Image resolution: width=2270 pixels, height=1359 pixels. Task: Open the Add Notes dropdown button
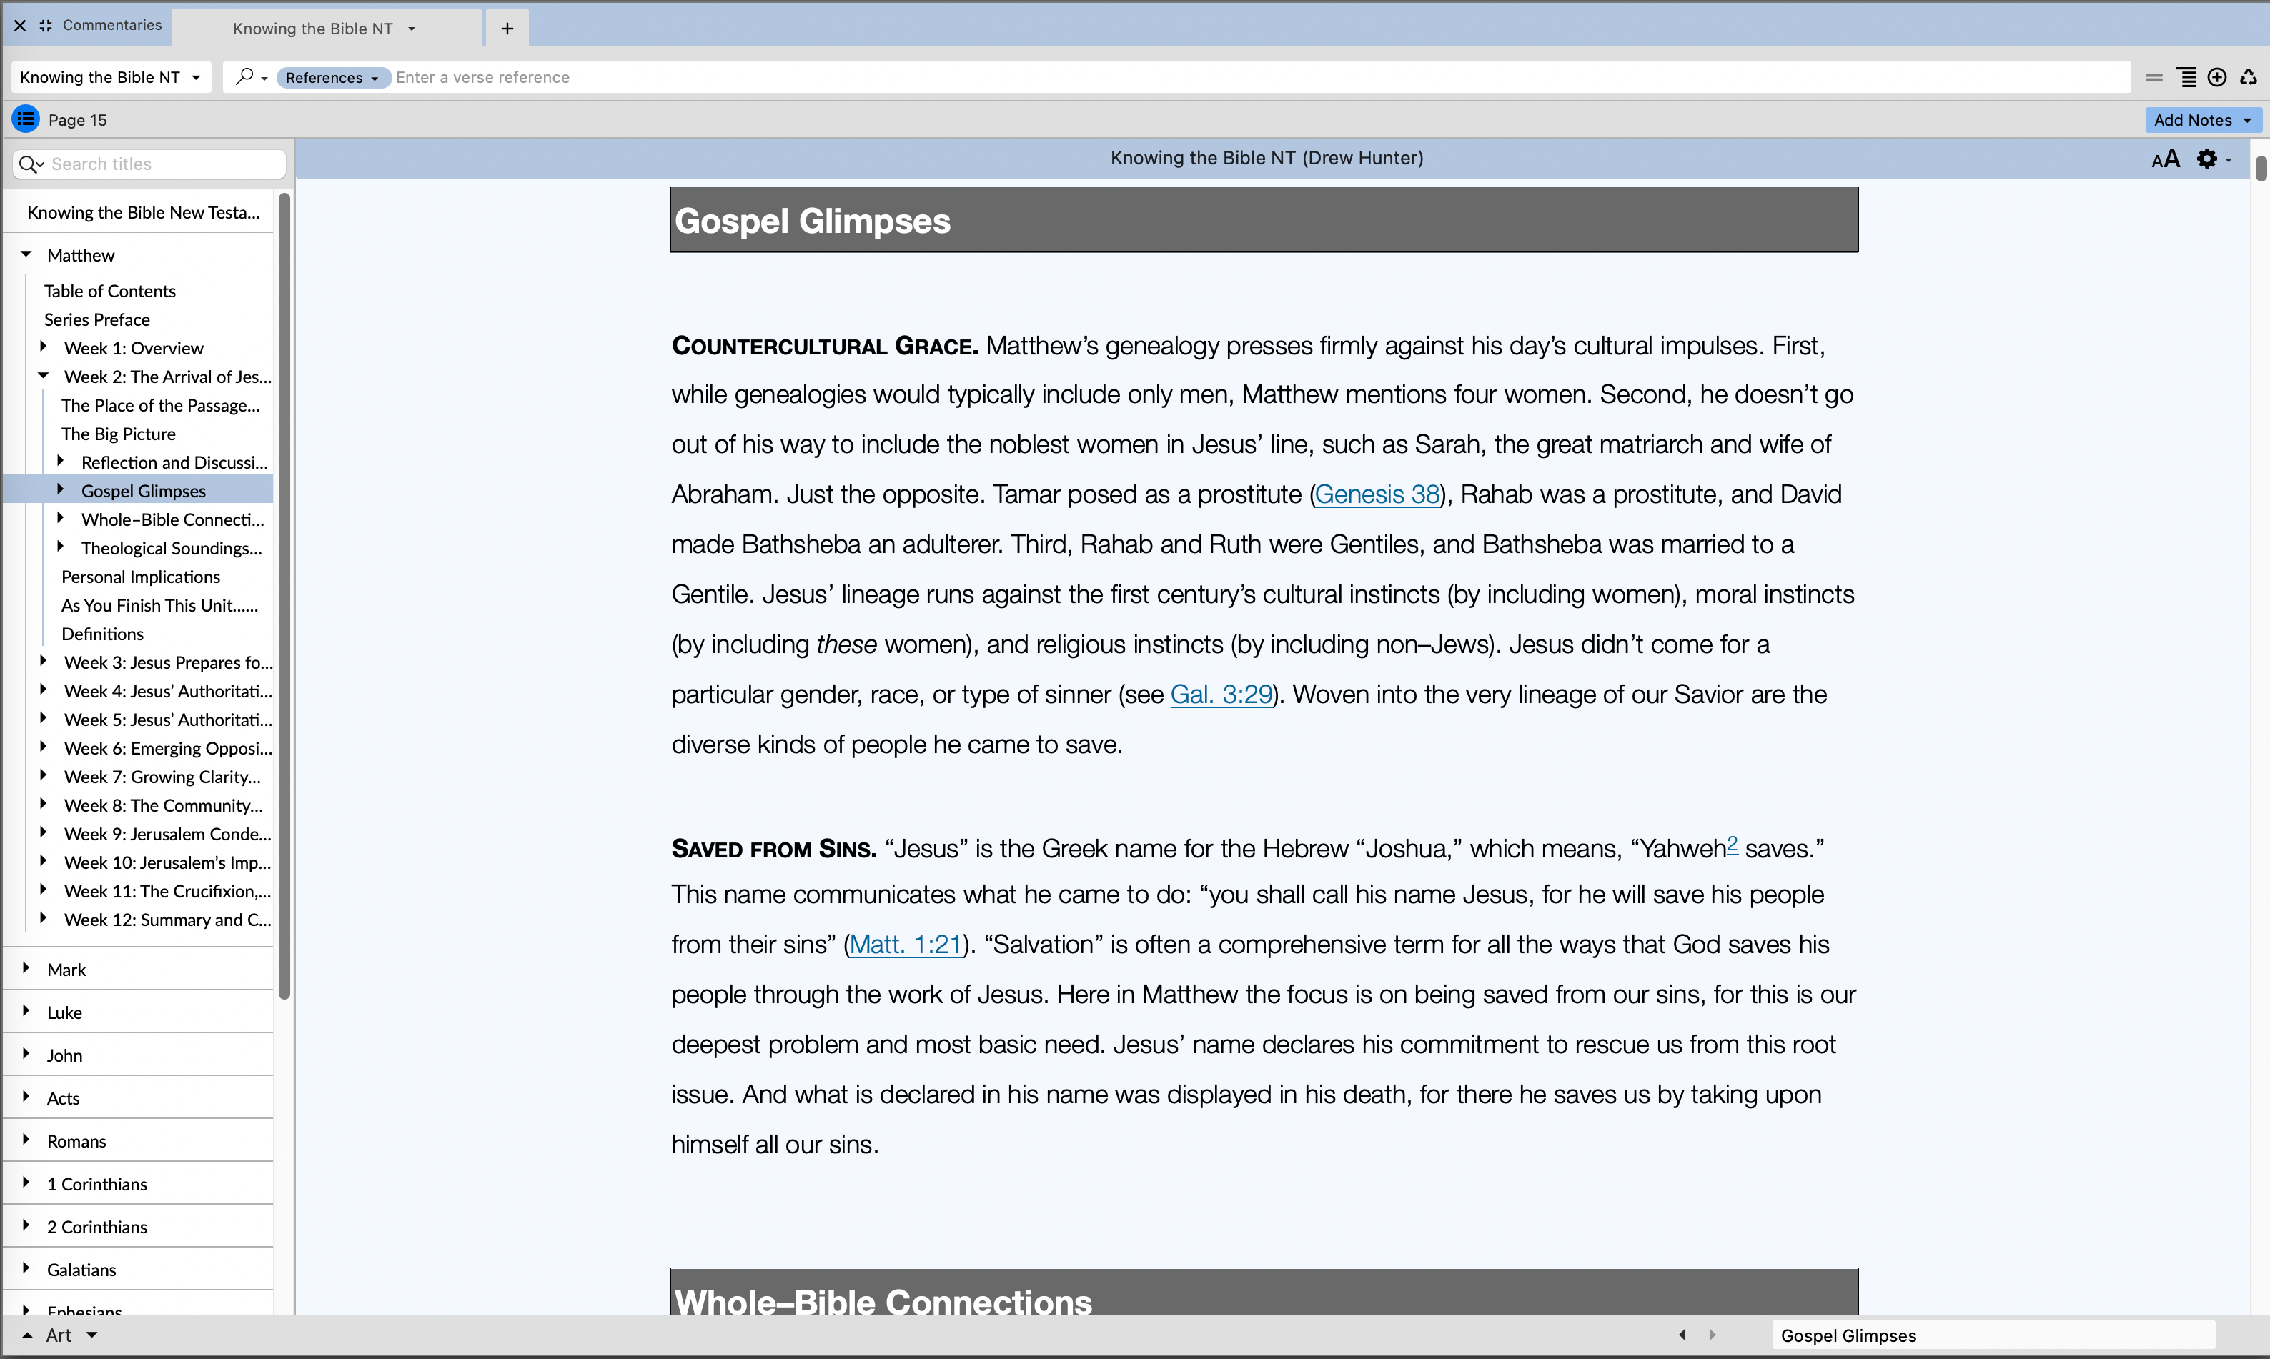pos(2202,120)
